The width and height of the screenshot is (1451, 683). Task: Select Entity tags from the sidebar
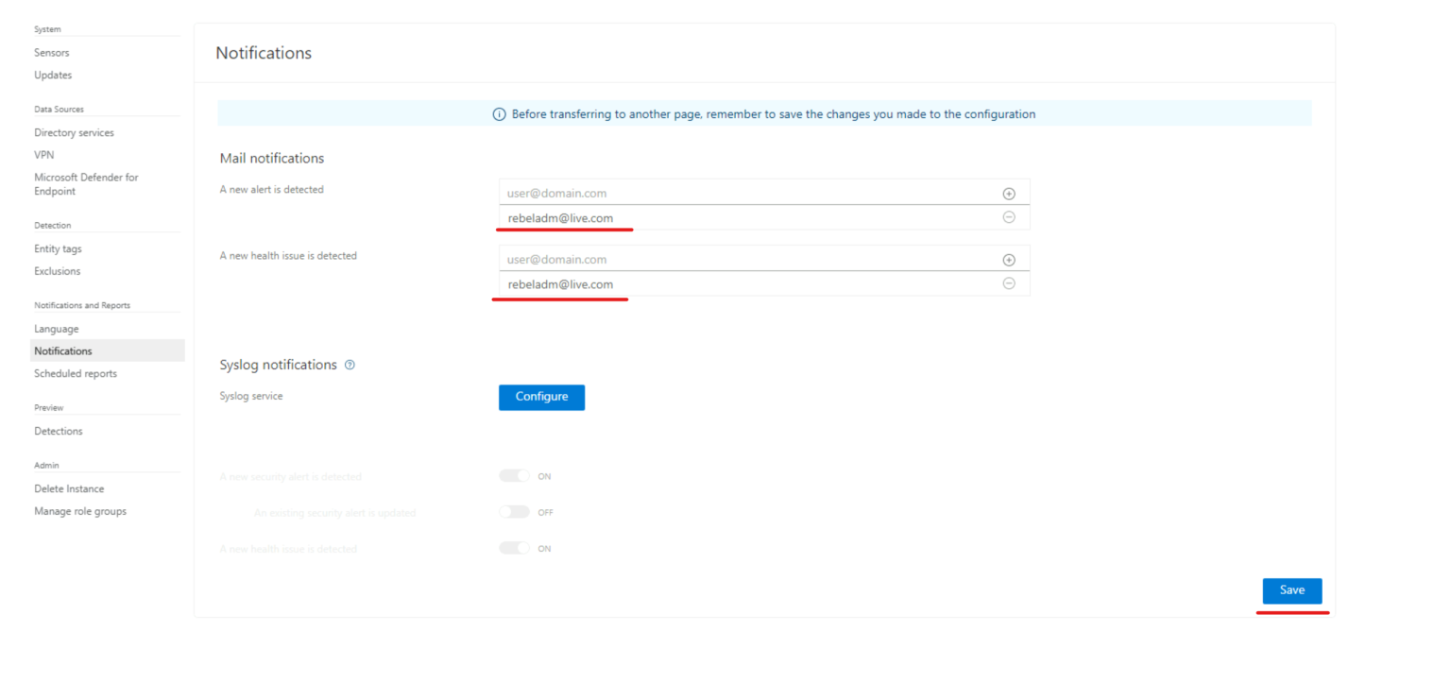point(58,248)
